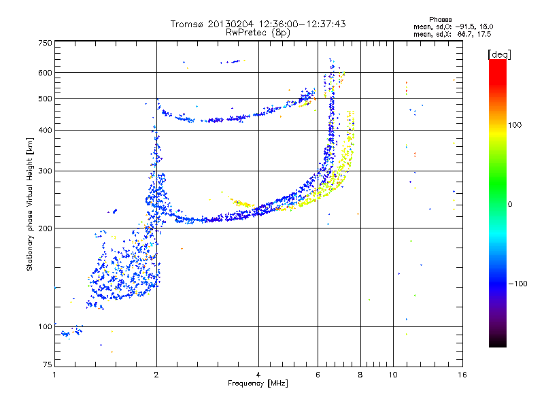Click the 'Stationary phase Virtual Height [km]' label
544x408 pixels.
[x=29, y=204]
